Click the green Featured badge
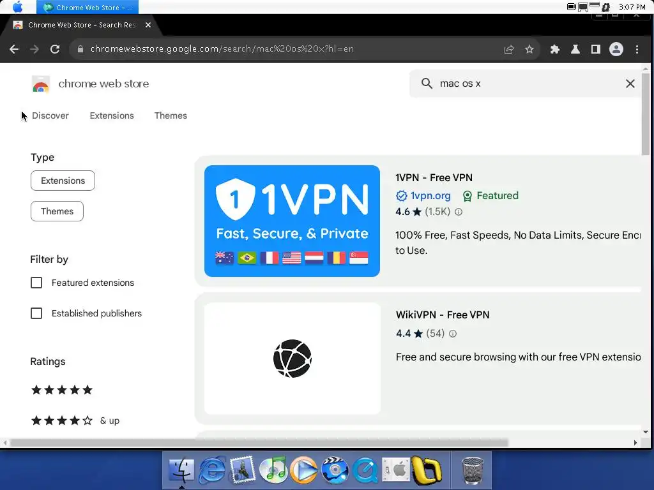 (490, 195)
